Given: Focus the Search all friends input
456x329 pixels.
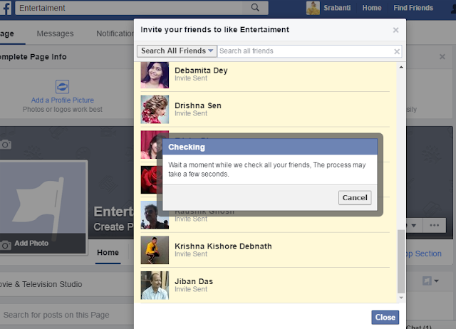Looking at the screenshot, I should click(x=306, y=51).
